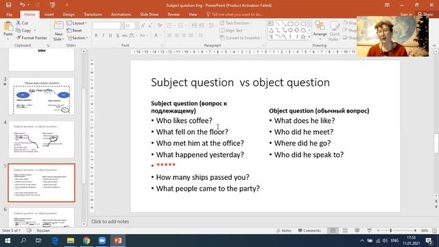Screen dimensions: 439x247
Task: Switch to the Insert tab
Action: (49, 14)
